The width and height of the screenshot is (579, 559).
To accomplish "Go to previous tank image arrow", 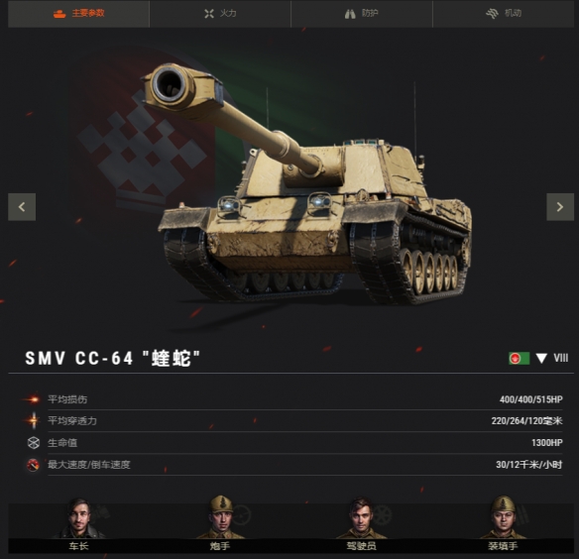I will tap(22, 207).
